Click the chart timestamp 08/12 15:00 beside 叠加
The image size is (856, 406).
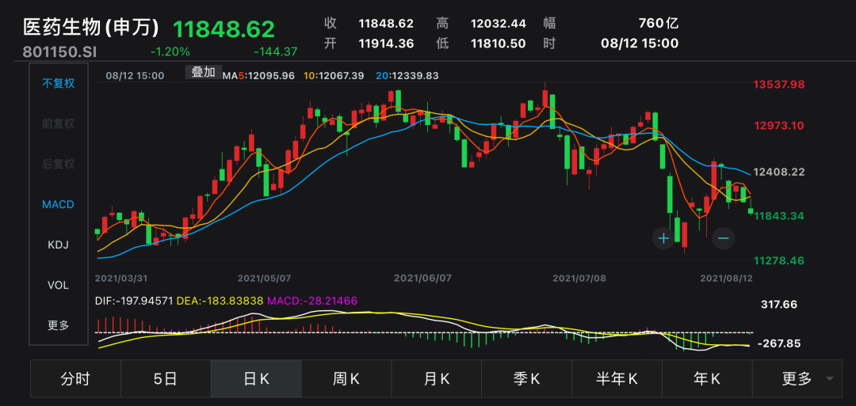135,76
